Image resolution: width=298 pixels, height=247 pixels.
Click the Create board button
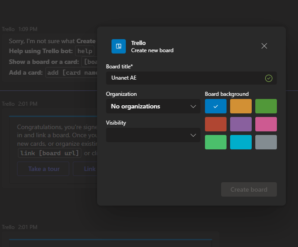click(249, 189)
